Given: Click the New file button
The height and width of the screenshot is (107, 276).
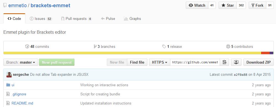Looking at the screenshot, I should click(x=117, y=62).
